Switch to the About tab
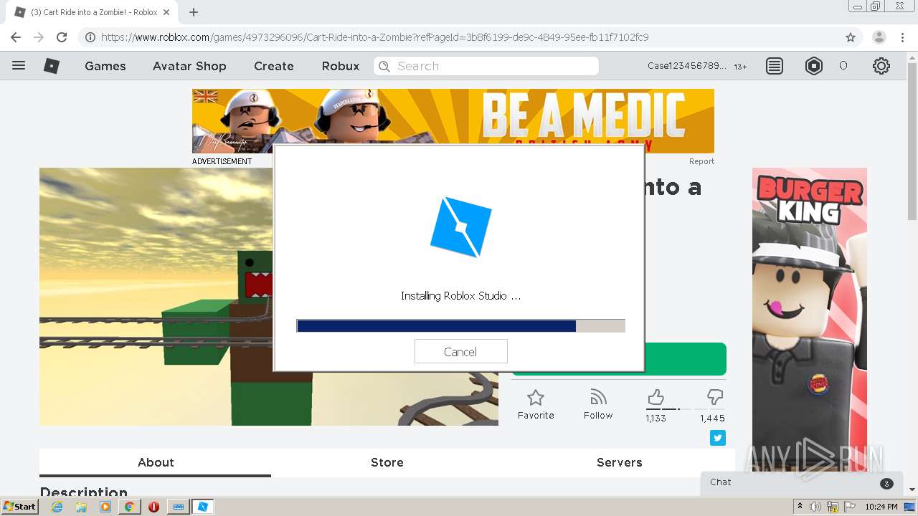 156,462
